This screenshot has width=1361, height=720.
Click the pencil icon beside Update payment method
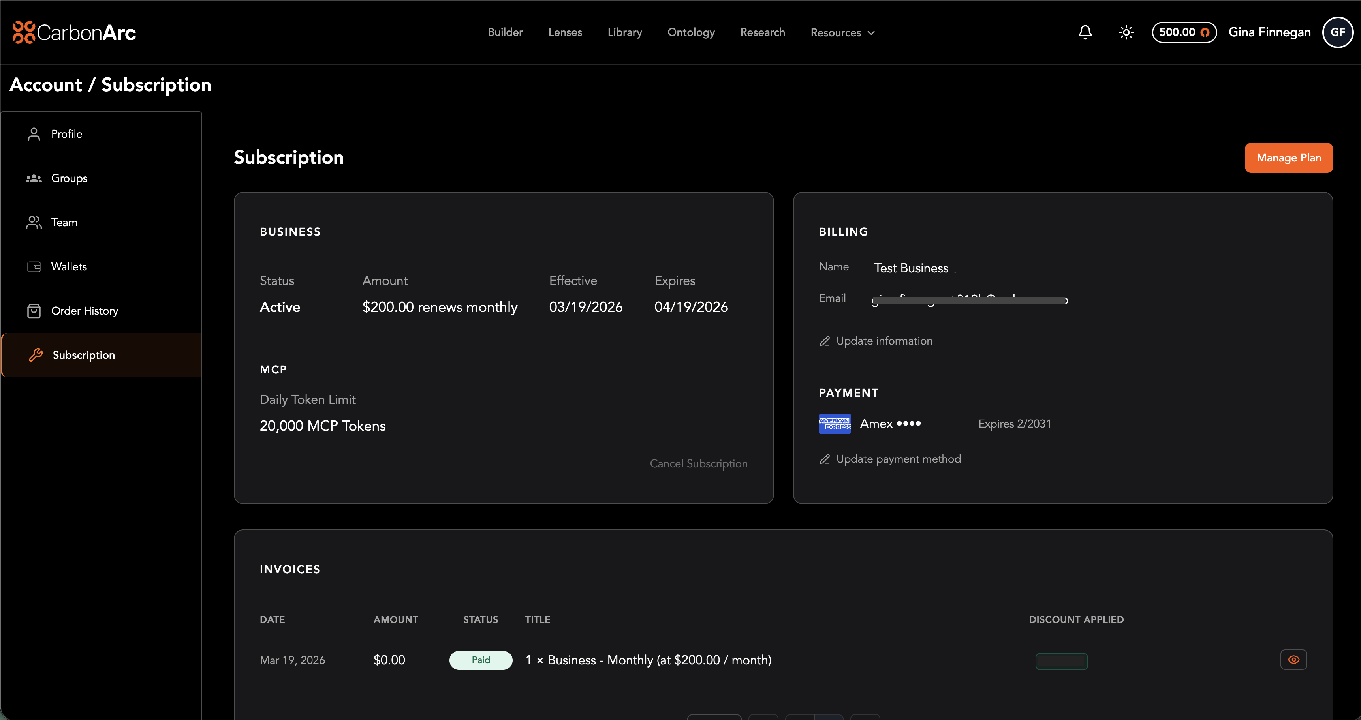click(x=824, y=459)
